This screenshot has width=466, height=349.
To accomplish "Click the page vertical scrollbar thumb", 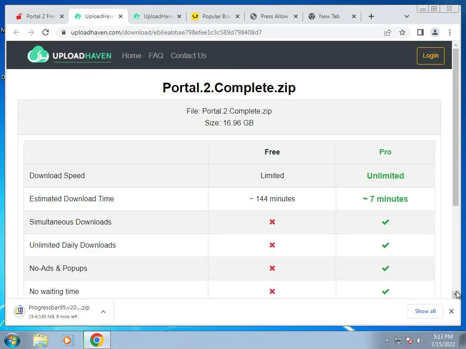I will pos(456,127).
